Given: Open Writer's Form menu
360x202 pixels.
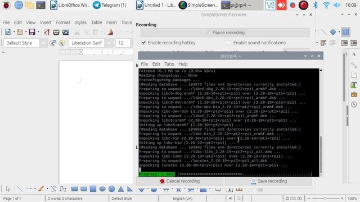Looking at the screenshot, I should (x=111, y=22).
